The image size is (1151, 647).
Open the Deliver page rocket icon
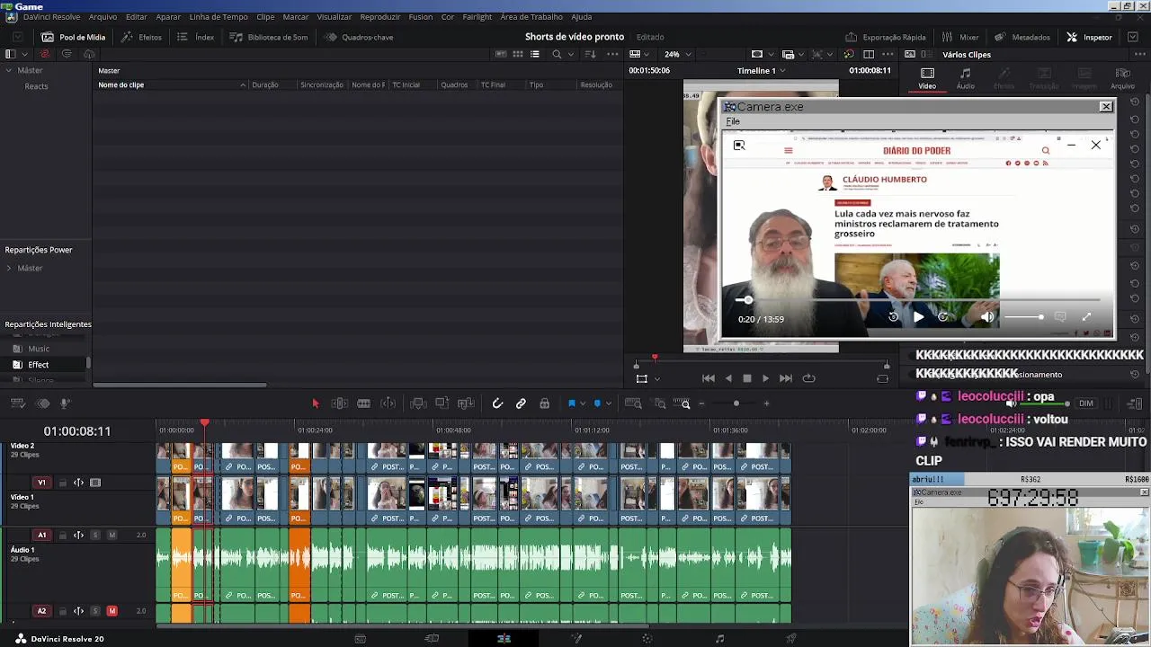pos(791,639)
